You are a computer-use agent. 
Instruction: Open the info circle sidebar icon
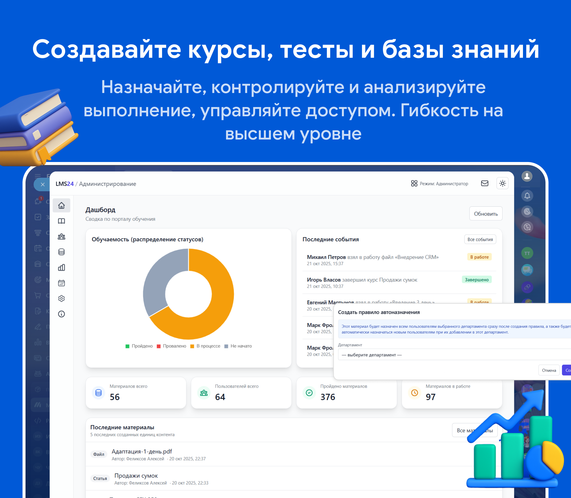[x=62, y=314]
